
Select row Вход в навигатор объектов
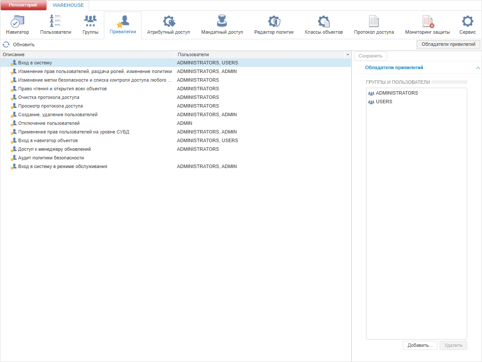176,140
